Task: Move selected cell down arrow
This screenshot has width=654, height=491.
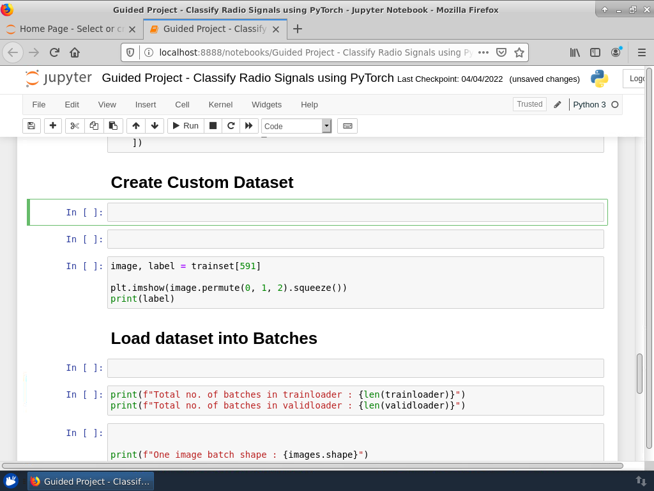Action: click(155, 126)
